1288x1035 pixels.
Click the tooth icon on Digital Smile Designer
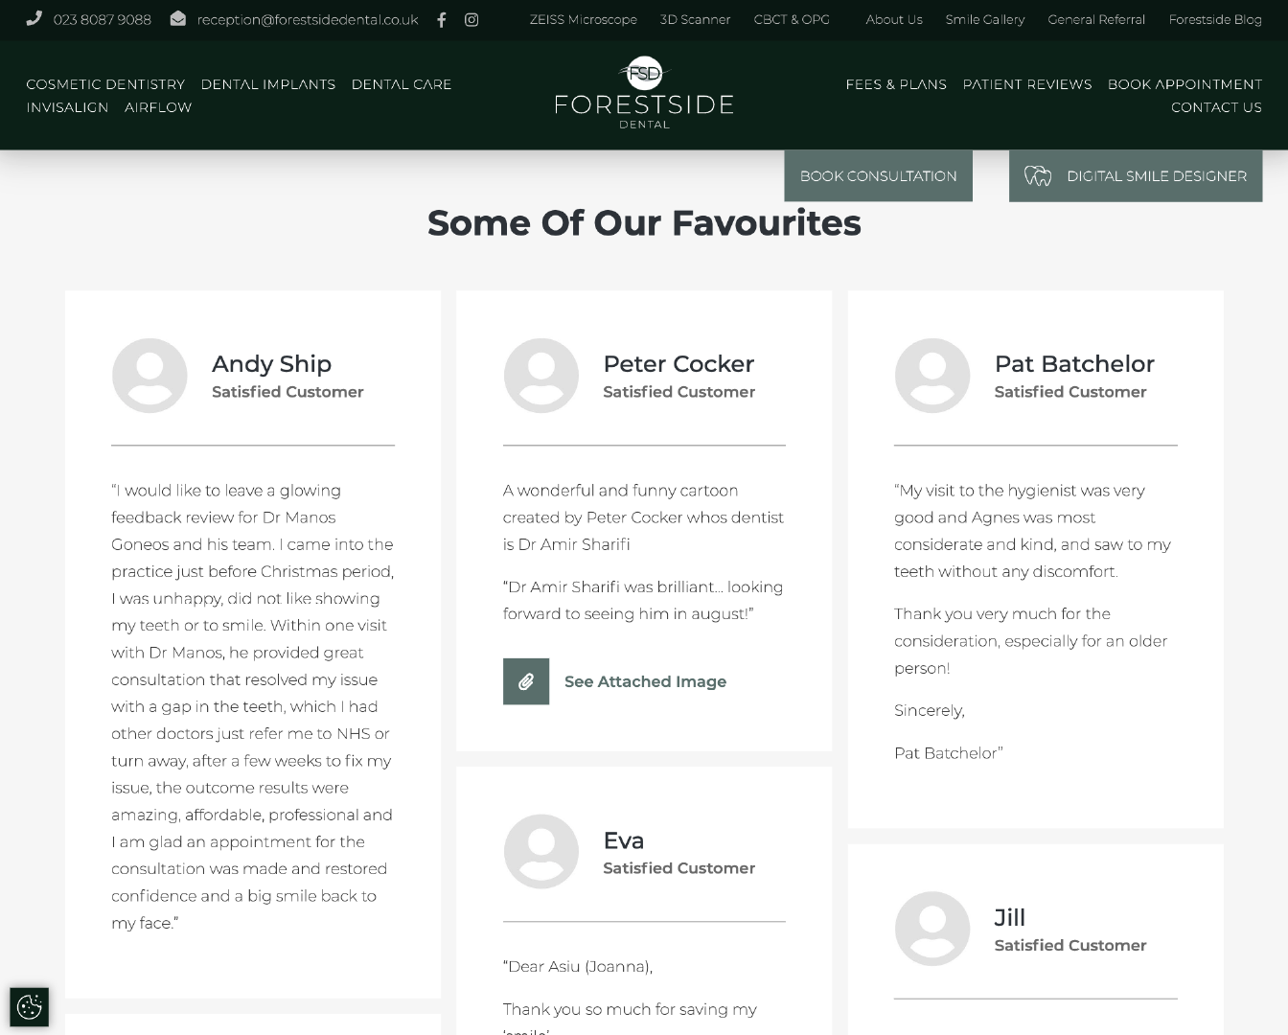(1038, 176)
